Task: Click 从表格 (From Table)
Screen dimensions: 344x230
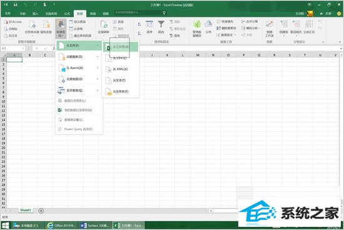Action: tap(76, 29)
